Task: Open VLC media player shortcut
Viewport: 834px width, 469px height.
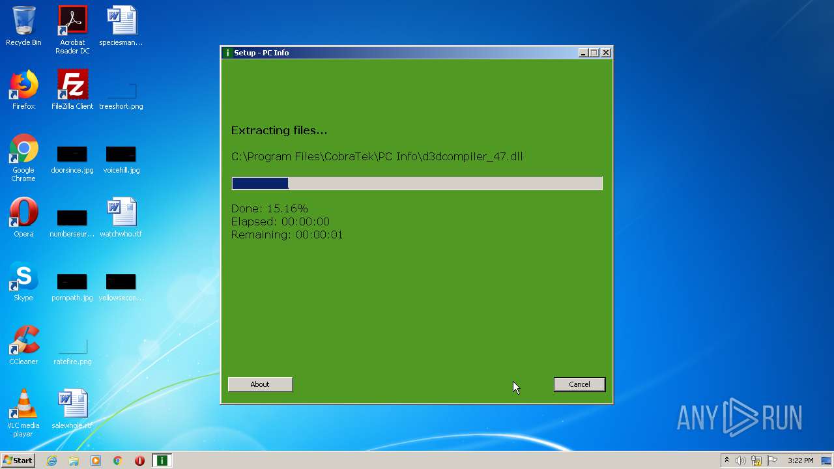Action: point(23,413)
